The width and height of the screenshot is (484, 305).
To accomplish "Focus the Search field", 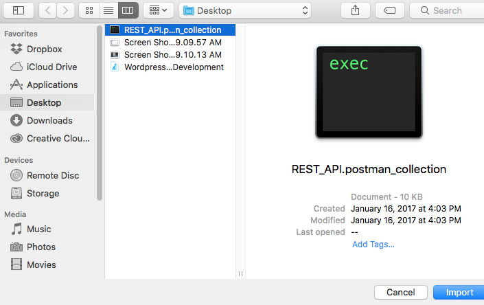I will [x=447, y=10].
